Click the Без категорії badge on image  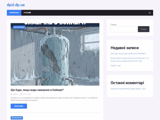(19, 27)
